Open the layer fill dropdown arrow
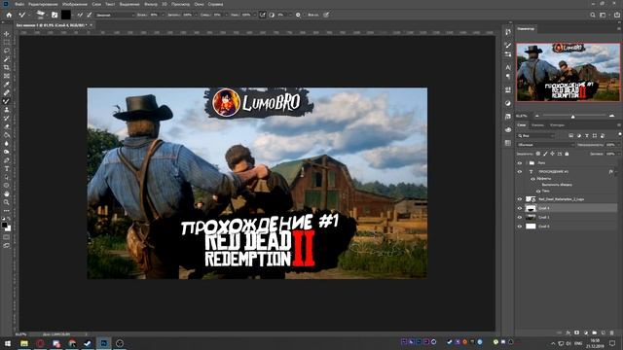Screen dimensions: 623x350 coord(618,154)
